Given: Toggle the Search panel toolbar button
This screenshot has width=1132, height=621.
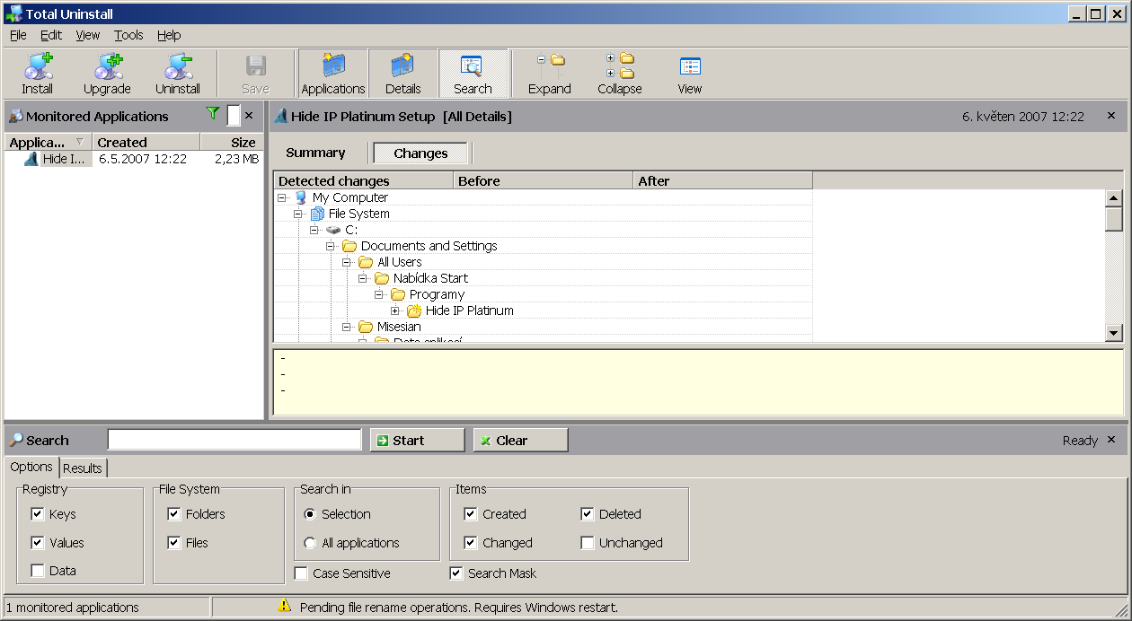Looking at the screenshot, I should (473, 74).
